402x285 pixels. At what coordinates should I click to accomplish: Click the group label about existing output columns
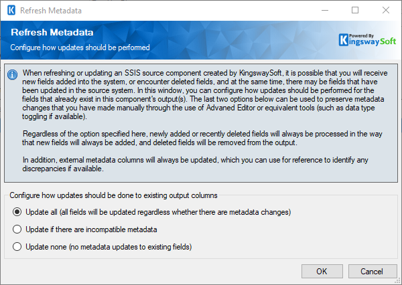(x=113, y=195)
